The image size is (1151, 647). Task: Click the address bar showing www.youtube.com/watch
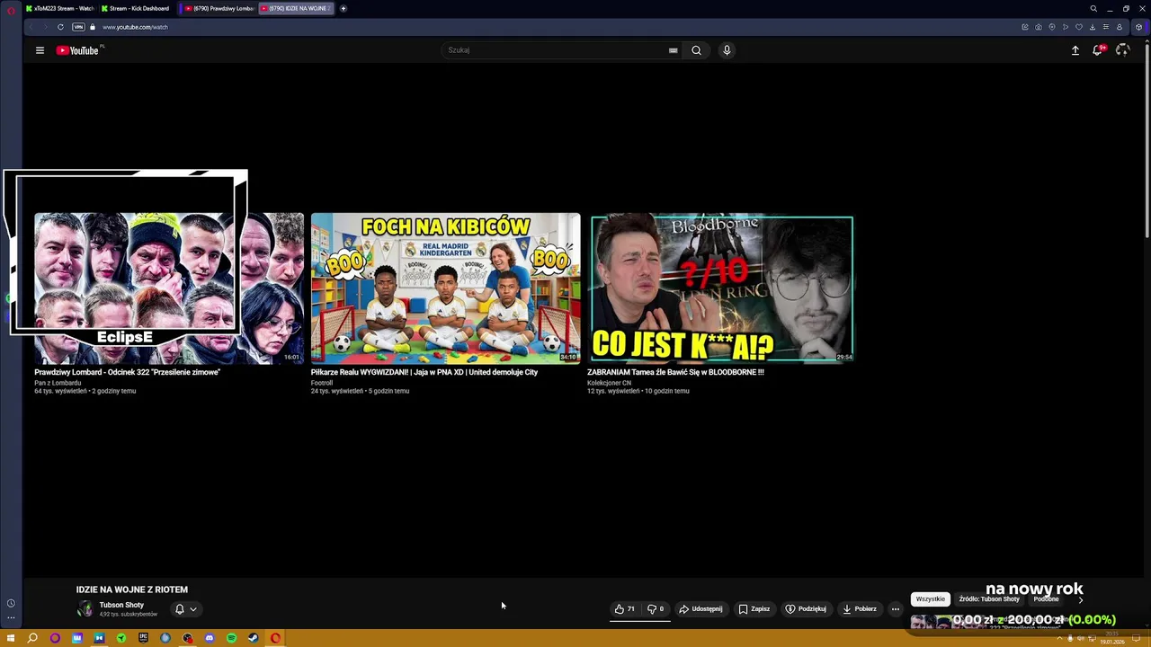tap(135, 27)
